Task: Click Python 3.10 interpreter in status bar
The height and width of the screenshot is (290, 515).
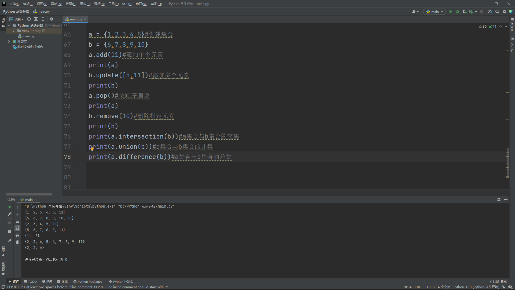Action: click(x=476, y=287)
